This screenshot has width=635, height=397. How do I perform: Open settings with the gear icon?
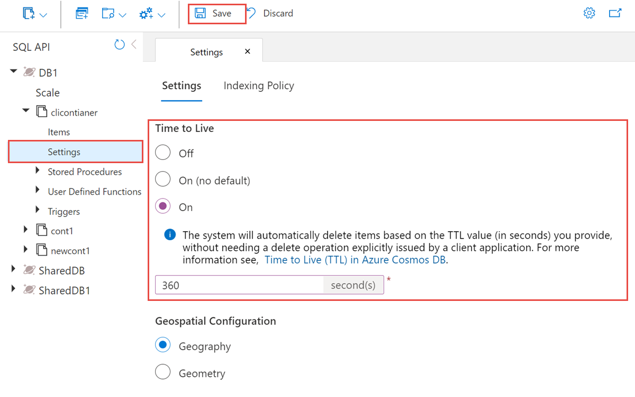pyautogui.click(x=589, y=14)
